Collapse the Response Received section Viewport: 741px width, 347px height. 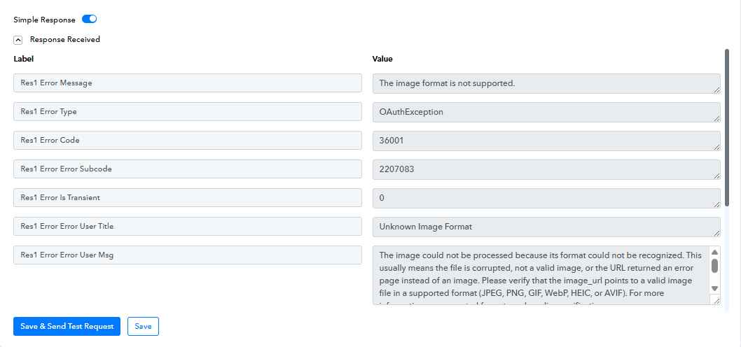tap(18, 40)
